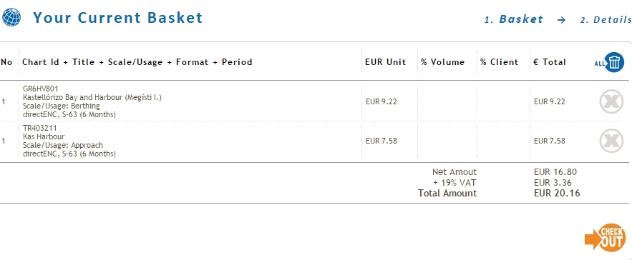632x260 pixels.
Task: Proceed with the orange Check Out button
Action: pos(606,238)
